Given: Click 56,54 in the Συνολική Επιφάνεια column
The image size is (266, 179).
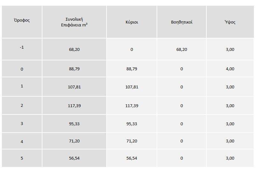Looking at the screenshot, I should pos(74,158).
